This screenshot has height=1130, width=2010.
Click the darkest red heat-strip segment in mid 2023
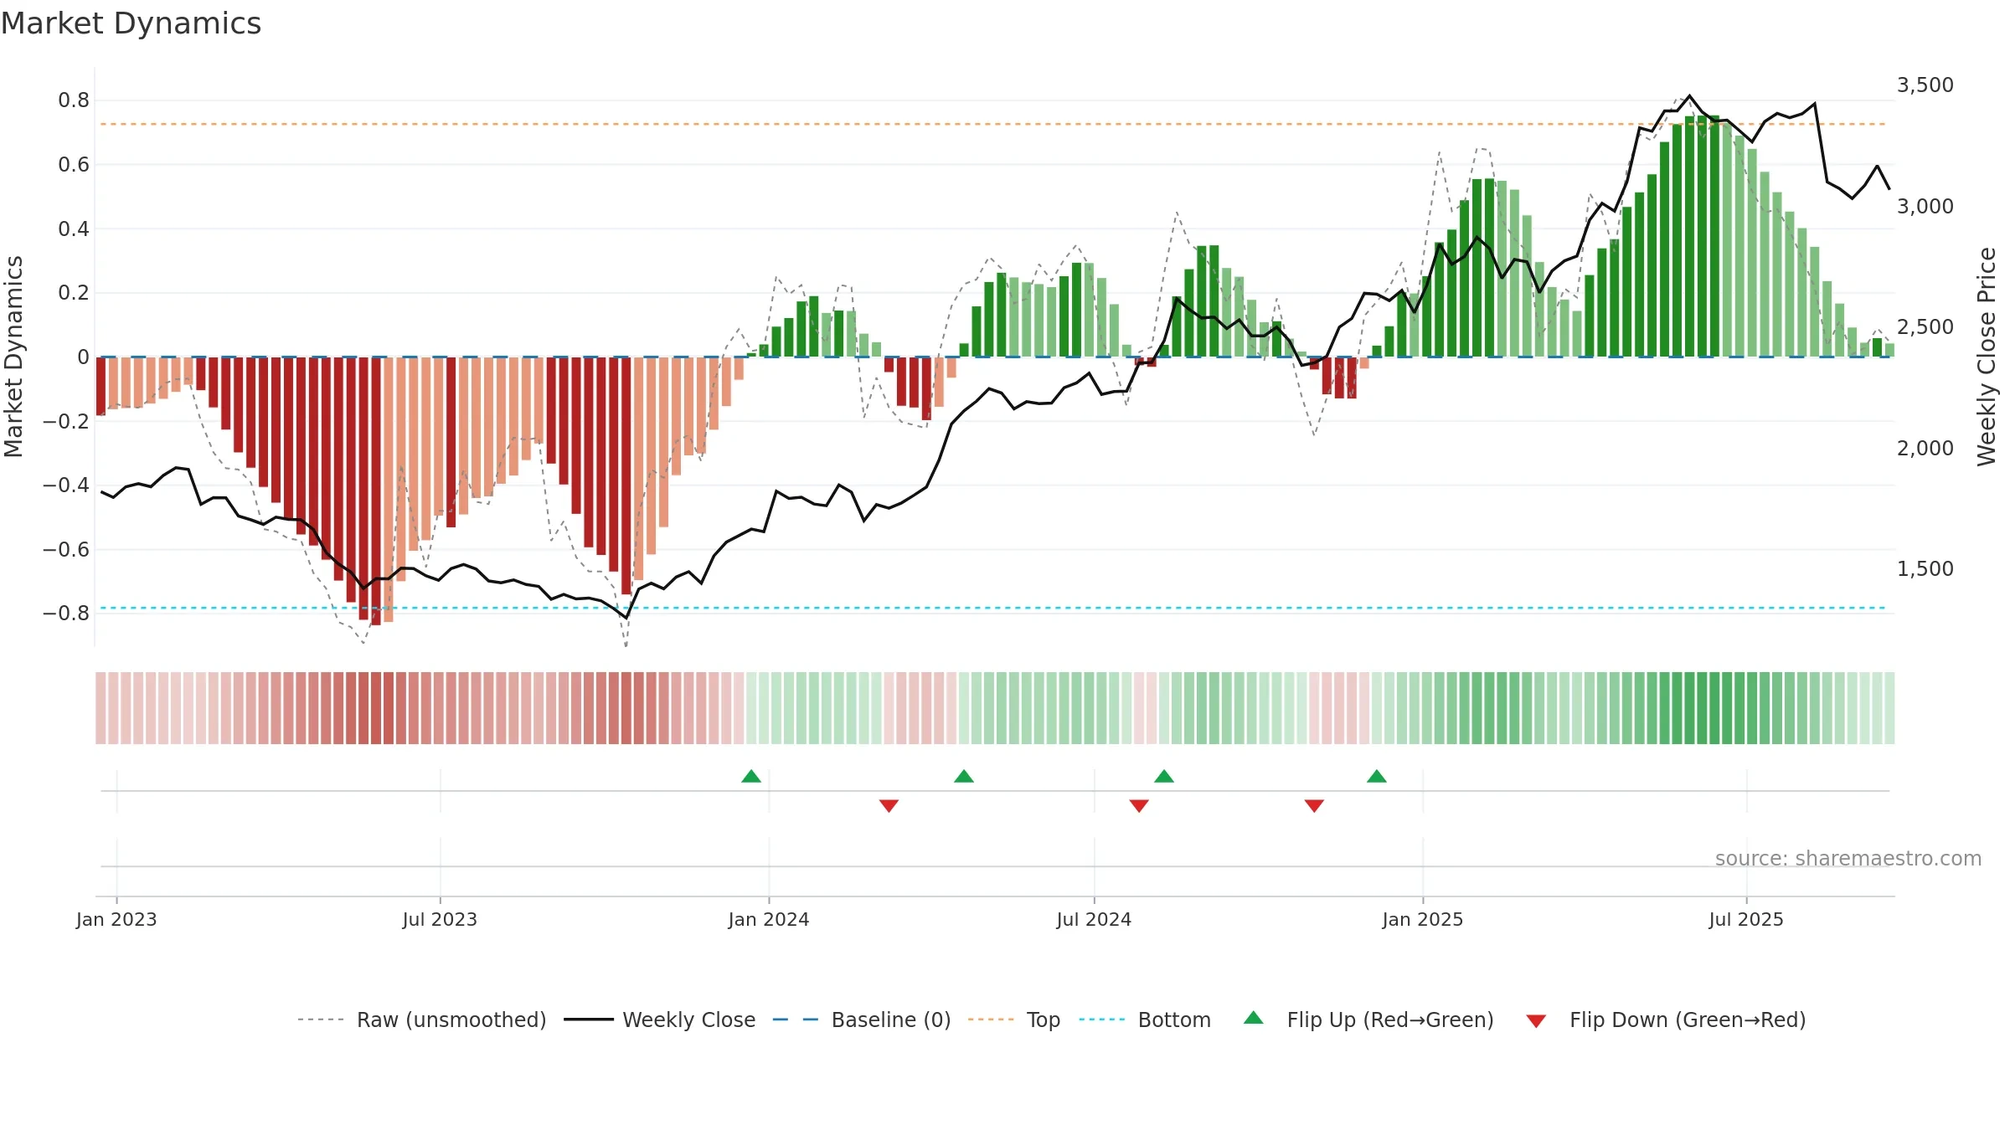(376, 708)
